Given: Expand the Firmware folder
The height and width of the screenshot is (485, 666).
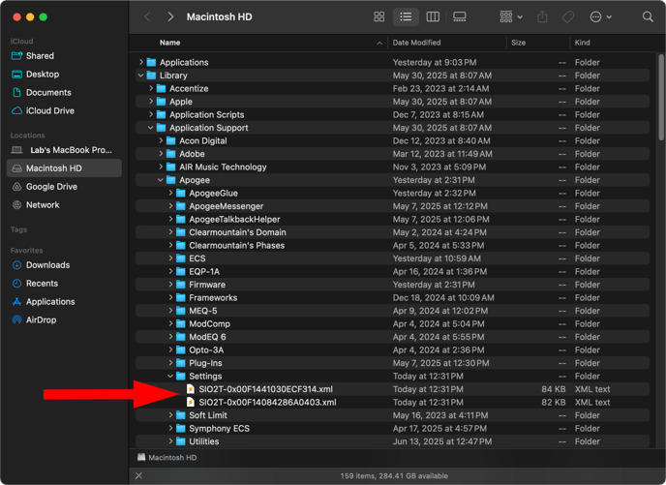Looking at the screenshot, I should [170, 285].
